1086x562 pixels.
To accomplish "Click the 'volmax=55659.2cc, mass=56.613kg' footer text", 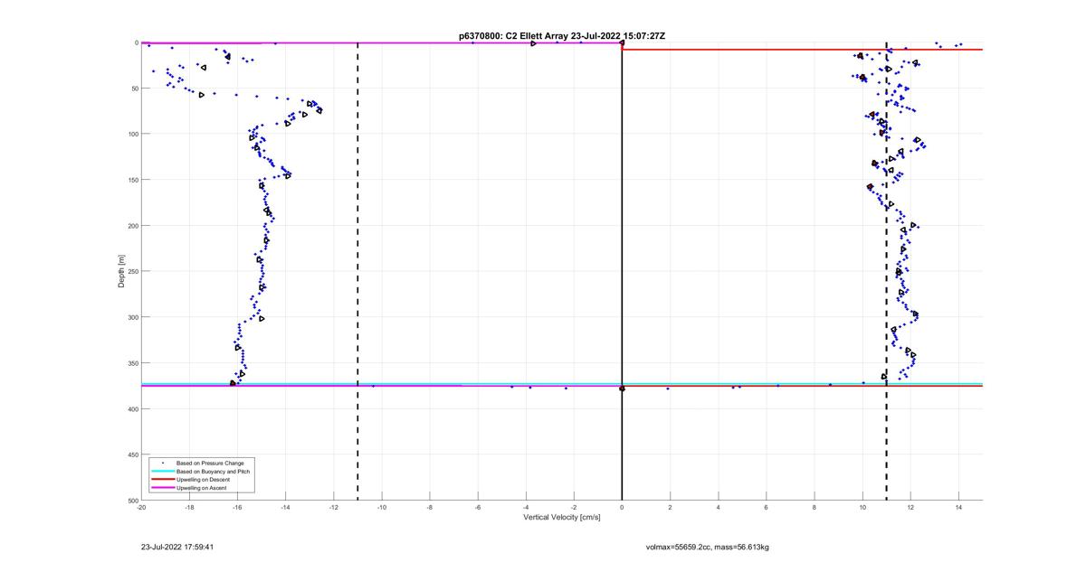I will coord(707,547).
